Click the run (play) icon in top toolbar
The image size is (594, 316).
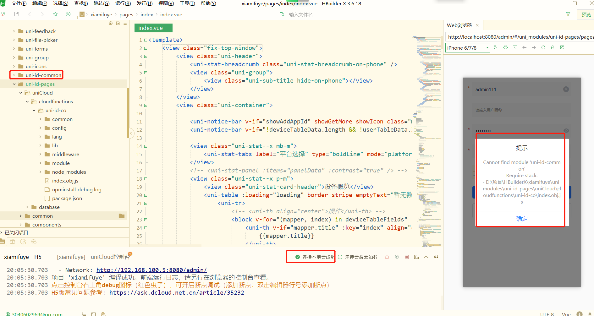point(68,14)
